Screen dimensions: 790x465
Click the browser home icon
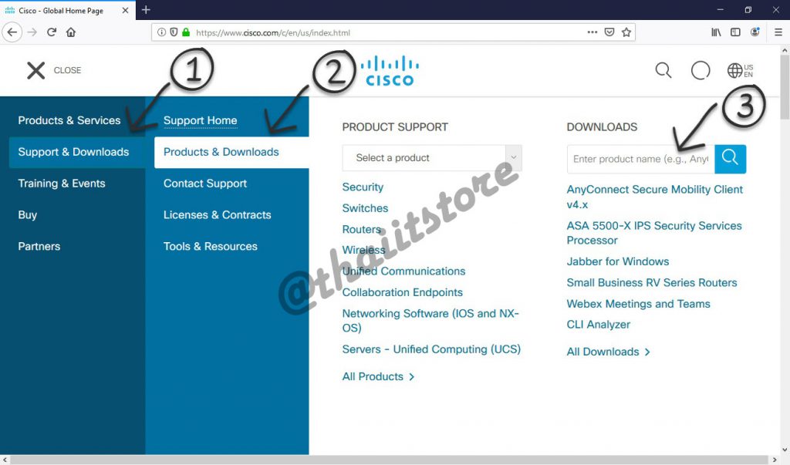tap(71, 32)
